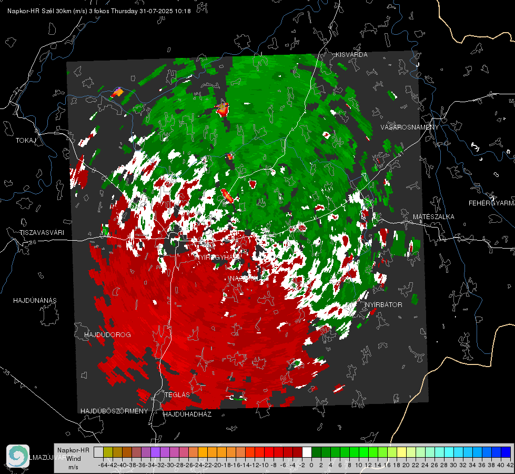Click the Wind label in the legend
Image resolution: width=515 pixels, height=474 pixels.
pos(74,459)
